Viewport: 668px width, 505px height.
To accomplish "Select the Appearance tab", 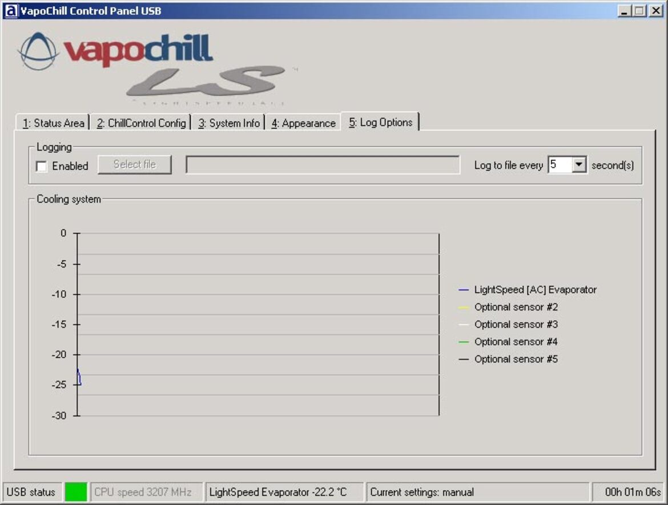I will pos(303,123).
